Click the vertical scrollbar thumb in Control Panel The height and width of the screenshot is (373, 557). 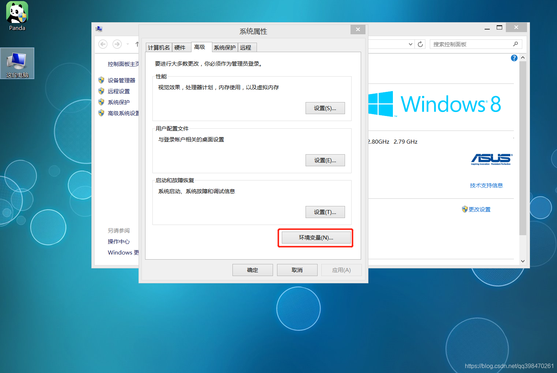pos(523,148)
